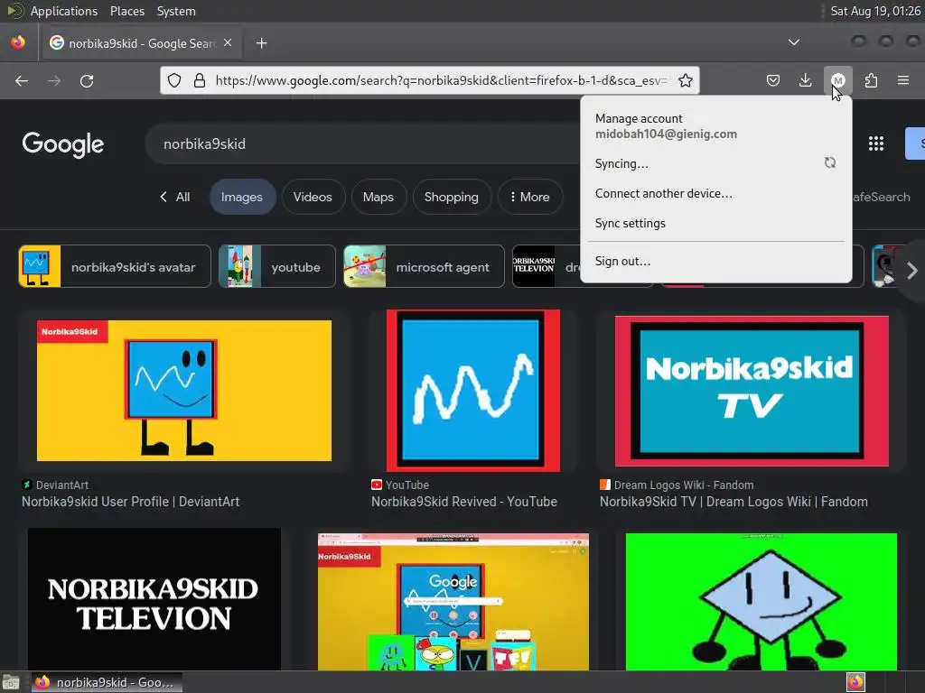Open the Save to Pocket icon
This screenshot has height=693, width=925.
773,80
